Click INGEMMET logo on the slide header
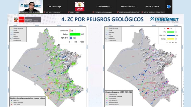This screenshot has height=107, width=191. click(164, 19)
